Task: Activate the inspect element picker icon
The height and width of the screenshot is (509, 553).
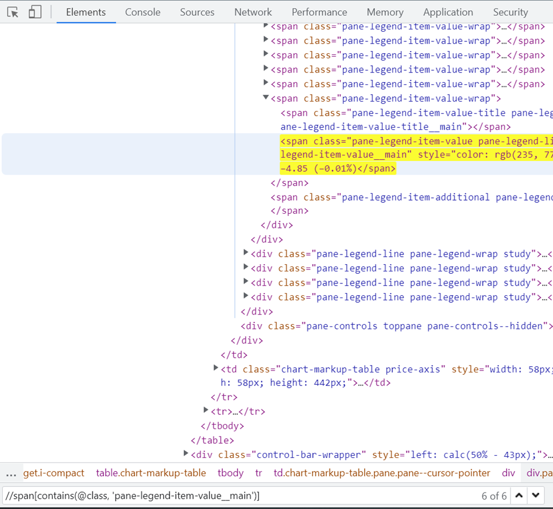Action: pos(12,12)
